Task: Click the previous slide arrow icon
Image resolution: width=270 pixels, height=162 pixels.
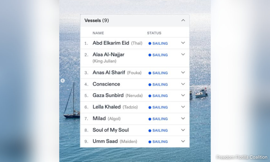Action: (x=63, y=80)
